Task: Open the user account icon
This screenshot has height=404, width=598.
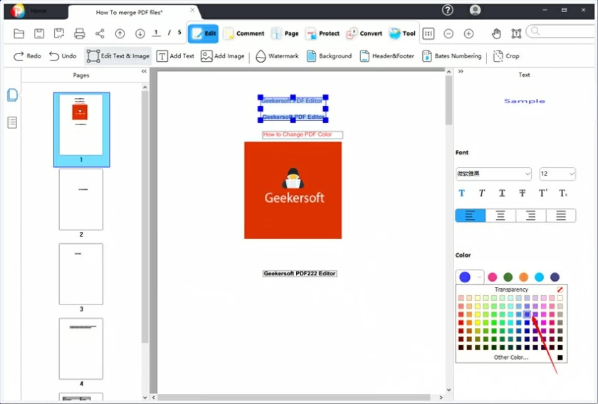Action: 475,10
